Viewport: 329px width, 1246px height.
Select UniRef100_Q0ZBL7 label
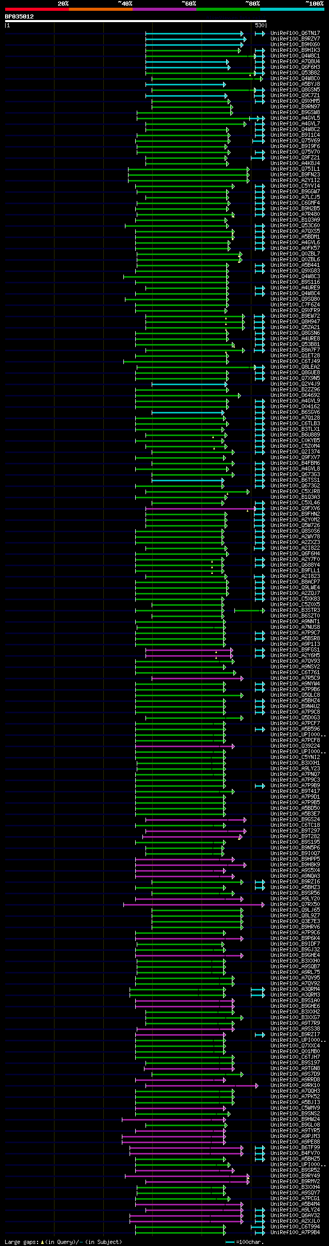[x=295, y=254]
